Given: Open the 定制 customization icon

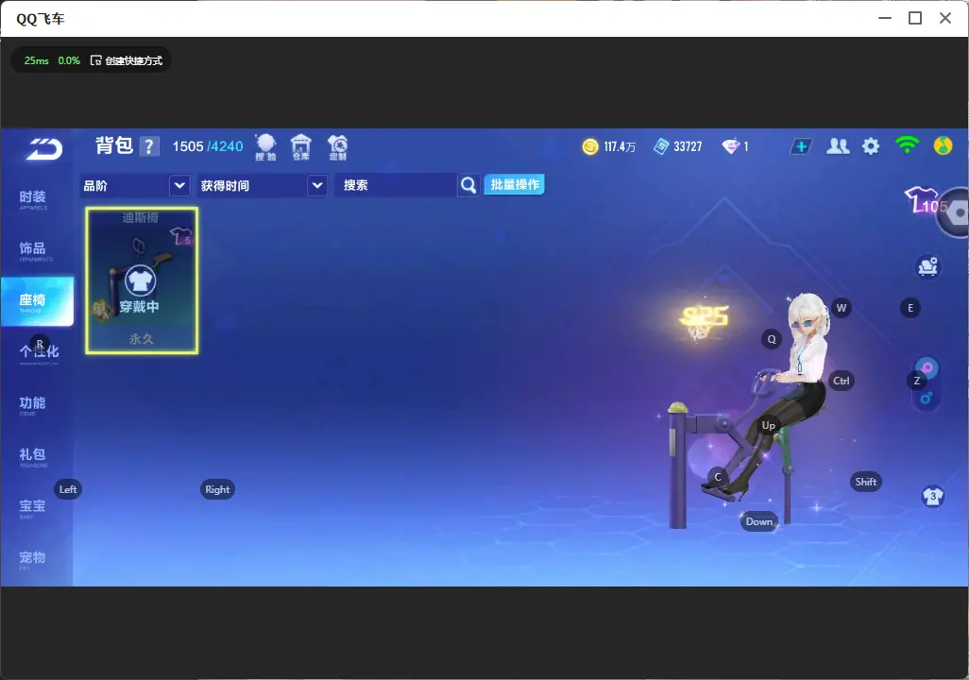Looking at the screenshot, I should [337, 147].
